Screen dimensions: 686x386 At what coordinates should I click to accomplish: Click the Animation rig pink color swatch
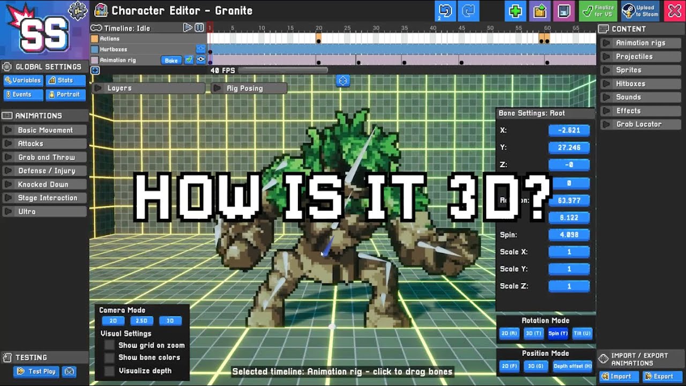(x=94, y=60)
